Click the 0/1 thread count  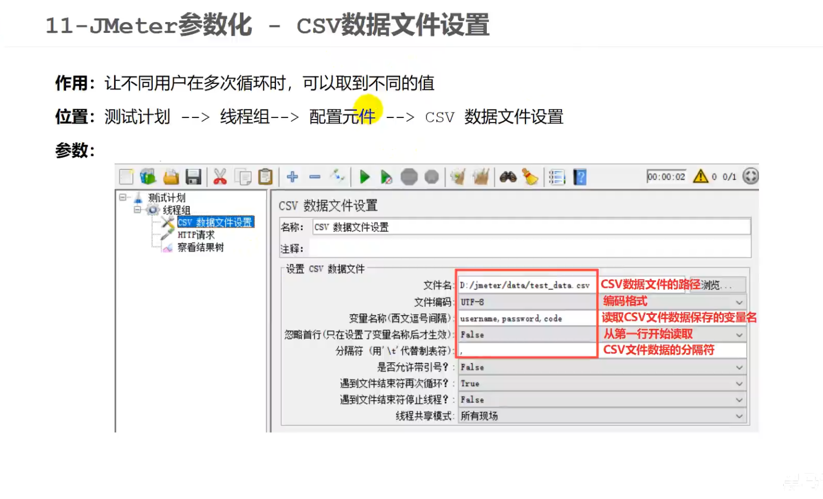click(x=729, y=177)
